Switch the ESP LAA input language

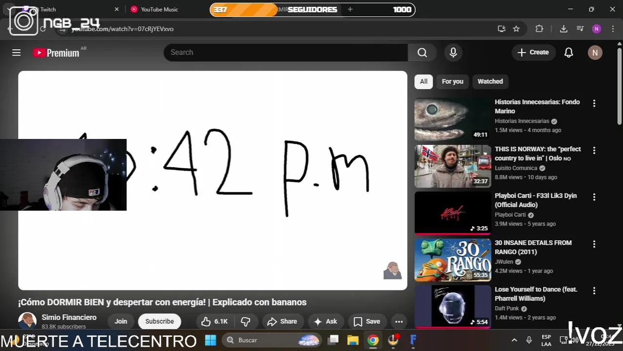546,340
